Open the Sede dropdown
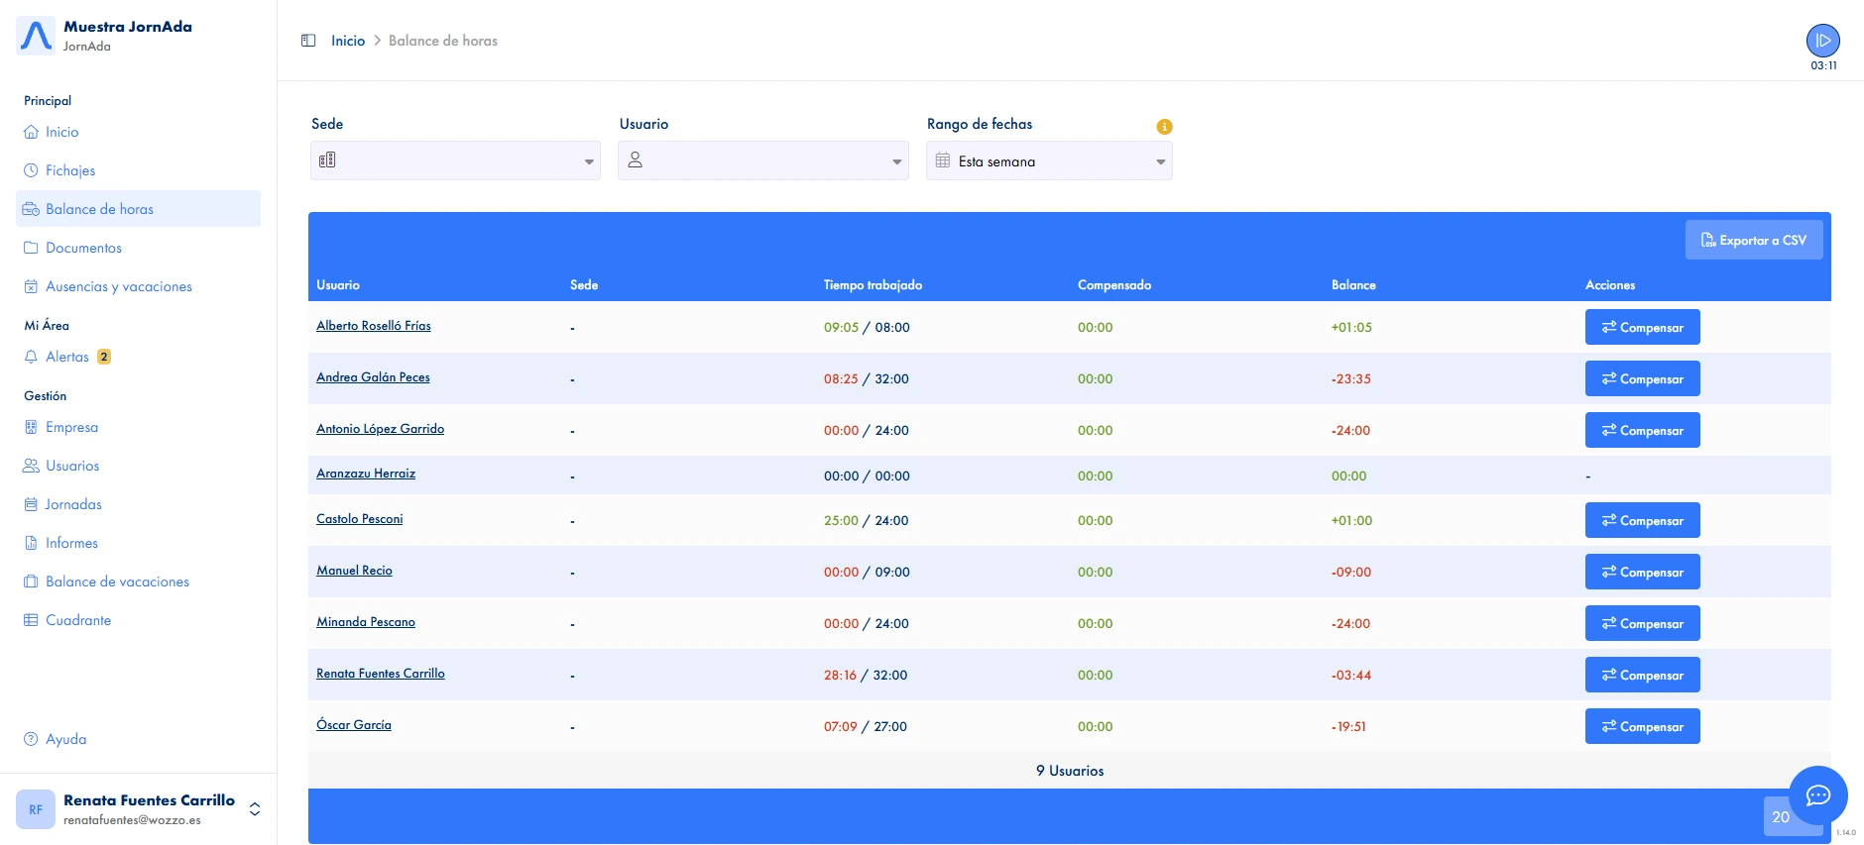This screenshot has width=1864, height=845. click(x=455, y=160)
